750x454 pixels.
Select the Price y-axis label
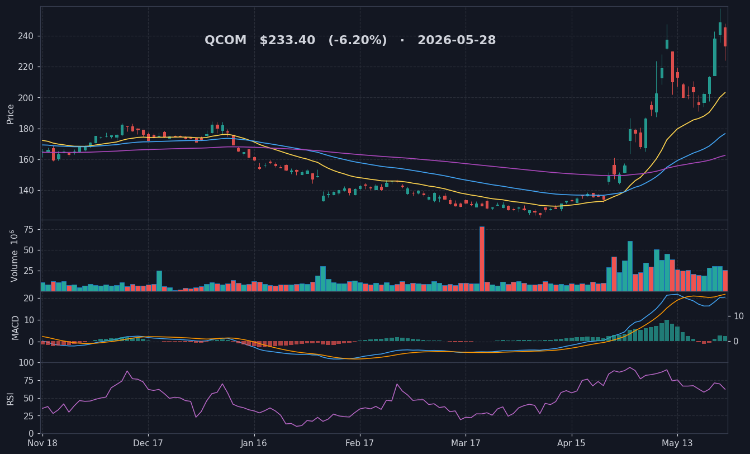click(11, 114)
